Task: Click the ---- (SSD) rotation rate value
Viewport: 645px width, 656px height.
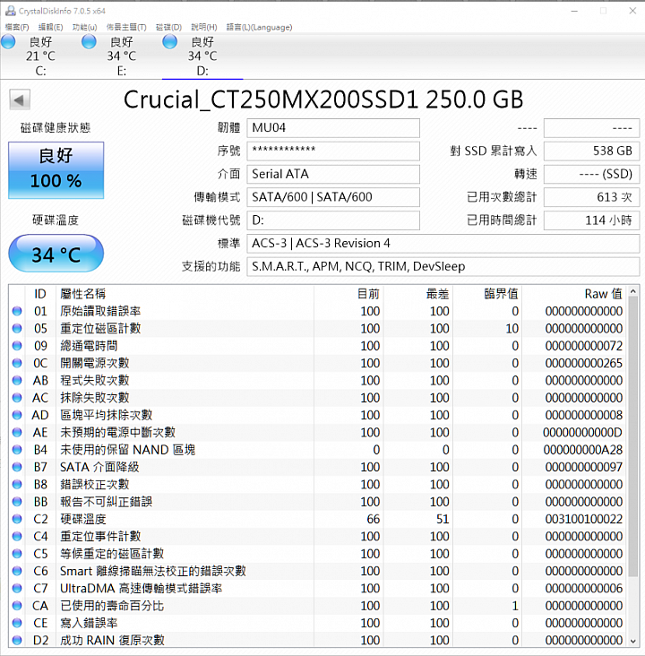Action: (x=591, y=174)
